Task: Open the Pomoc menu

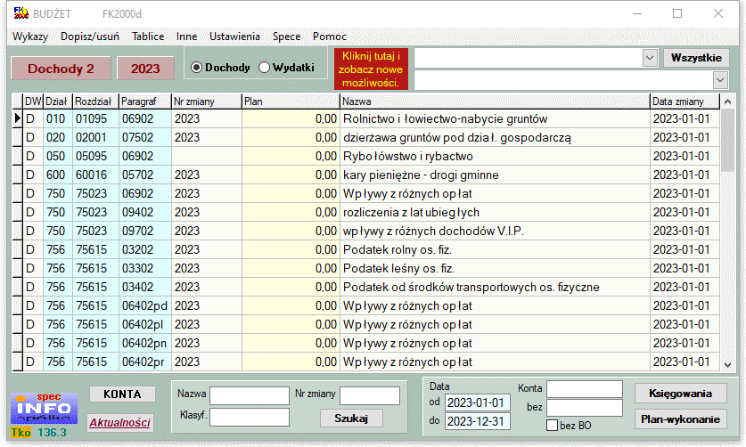Action: [x=329, y=37]
